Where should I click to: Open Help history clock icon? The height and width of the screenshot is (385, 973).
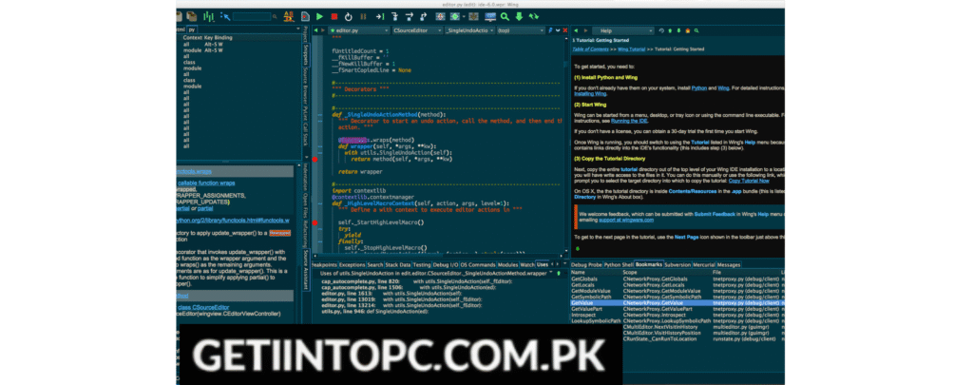661,30
